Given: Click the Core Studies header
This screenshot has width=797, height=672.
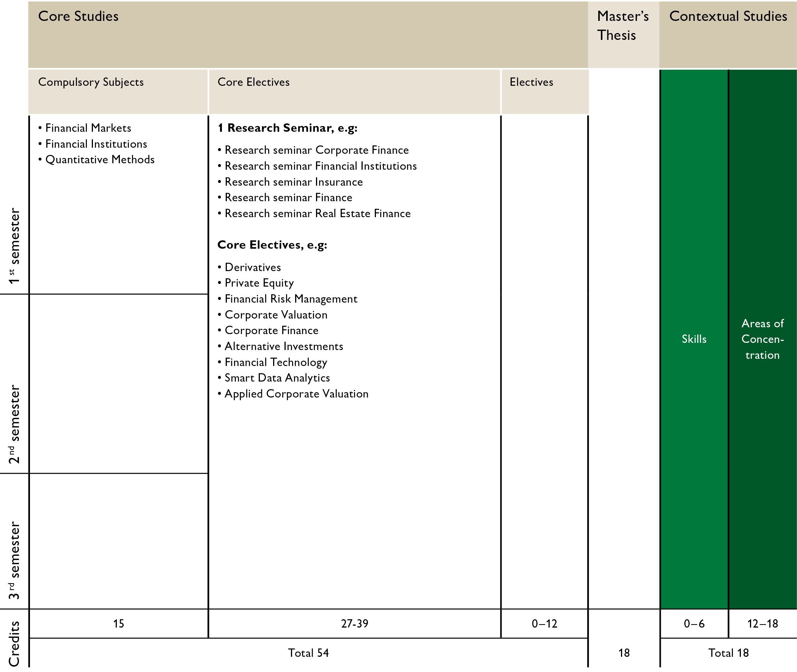Looking at the screenshot, I should click(79, 16).
